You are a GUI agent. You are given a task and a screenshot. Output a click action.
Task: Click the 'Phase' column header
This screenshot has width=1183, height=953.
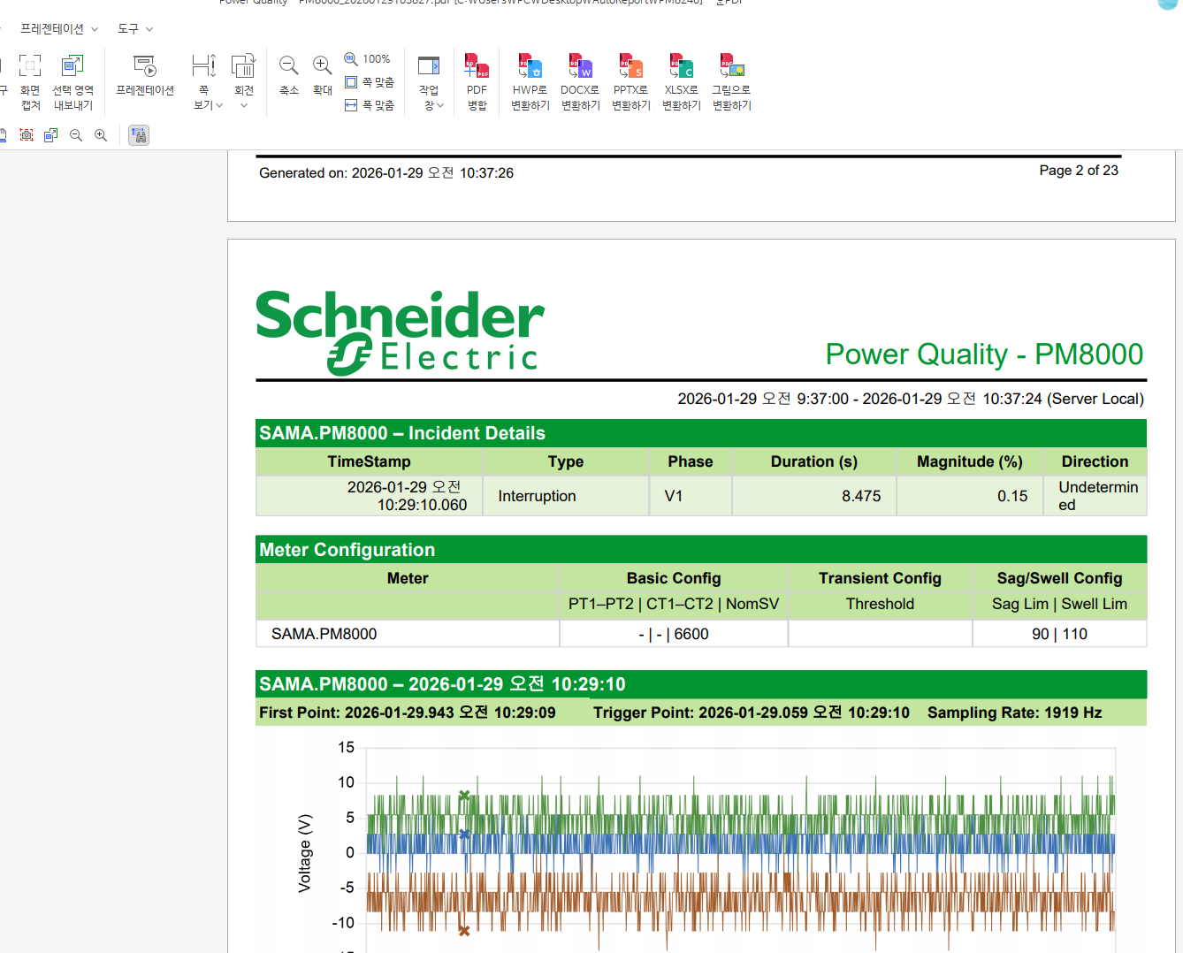[x=691, y=461]
